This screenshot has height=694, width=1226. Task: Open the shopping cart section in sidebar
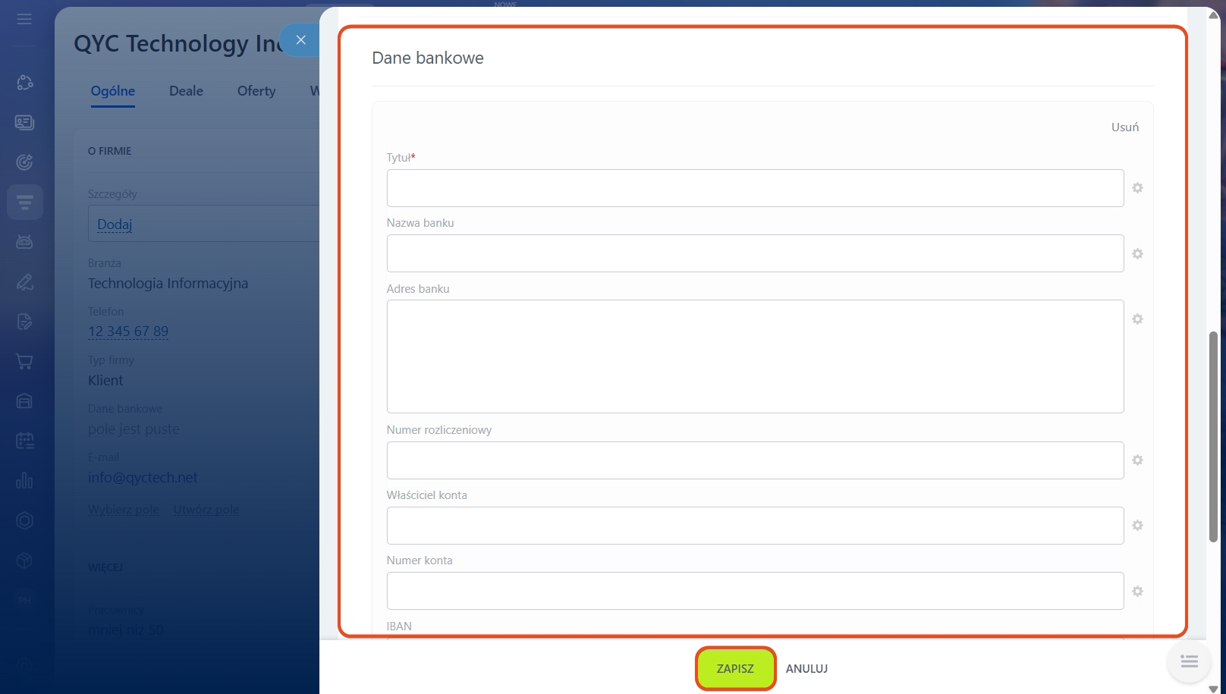(24, 362)
